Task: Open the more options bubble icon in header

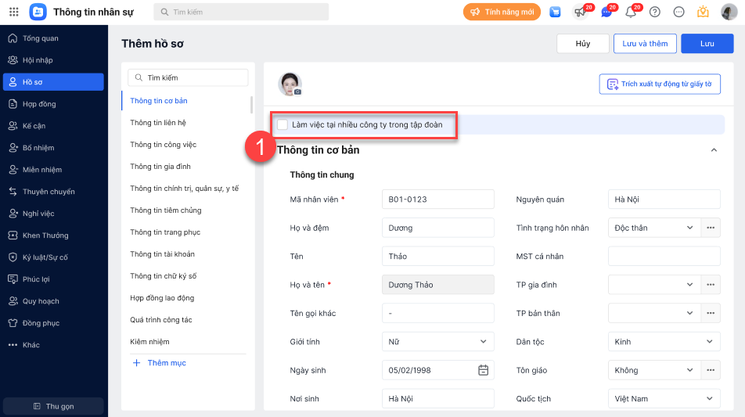Action: pos(679,13)
